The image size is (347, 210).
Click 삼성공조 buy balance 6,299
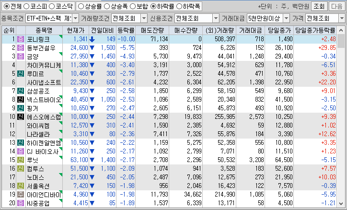pos(194,91)
